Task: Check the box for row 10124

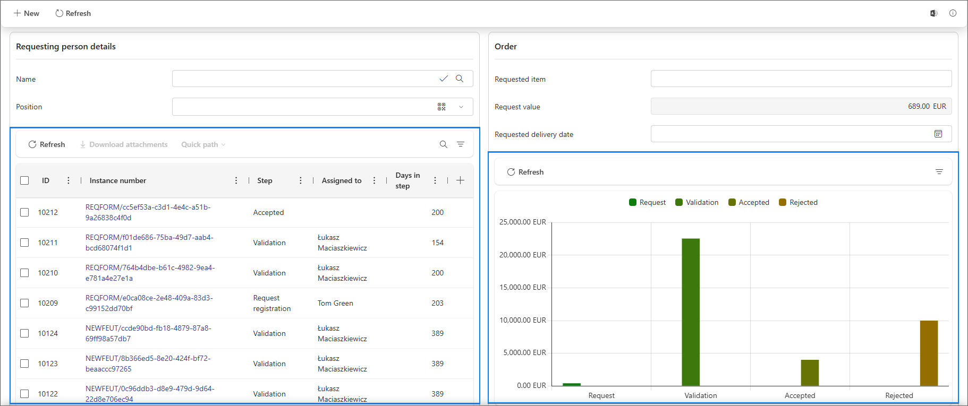Action: (x=24, y=333)
